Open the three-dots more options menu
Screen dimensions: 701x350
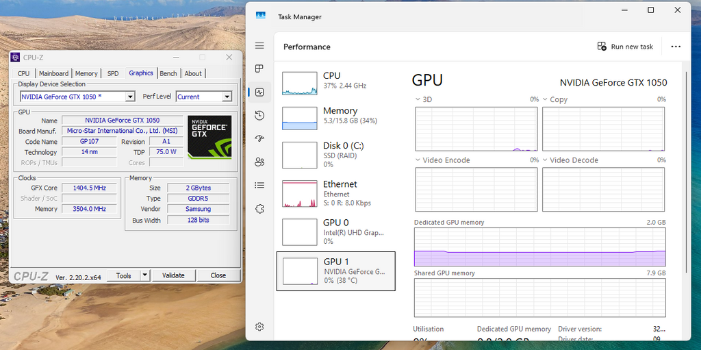tap(676, 47)
